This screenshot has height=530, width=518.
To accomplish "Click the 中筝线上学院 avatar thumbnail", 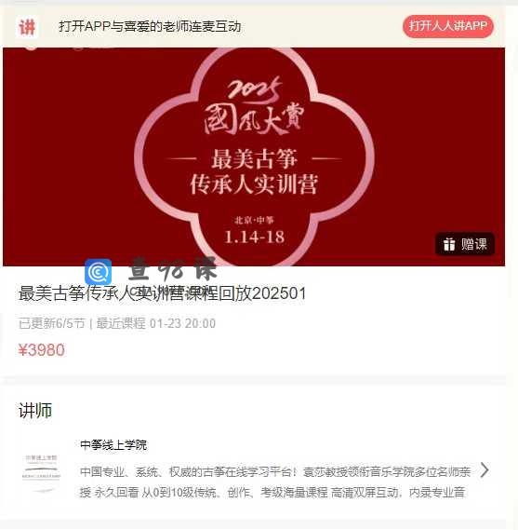I will (41, 471).
